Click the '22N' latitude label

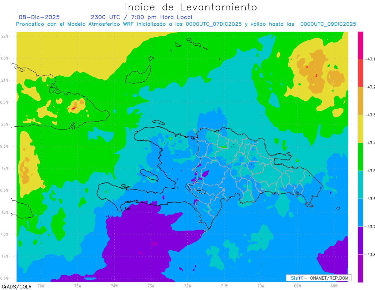(x=5, y=36)
